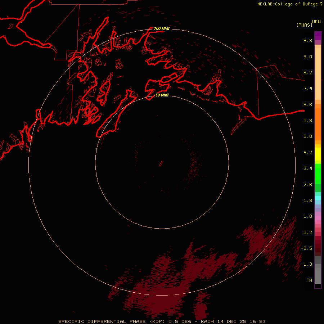Image resolution: width=324 pixels, height=324 pixels.
Task: Select the -0.5 legend value
Action: 306,248
